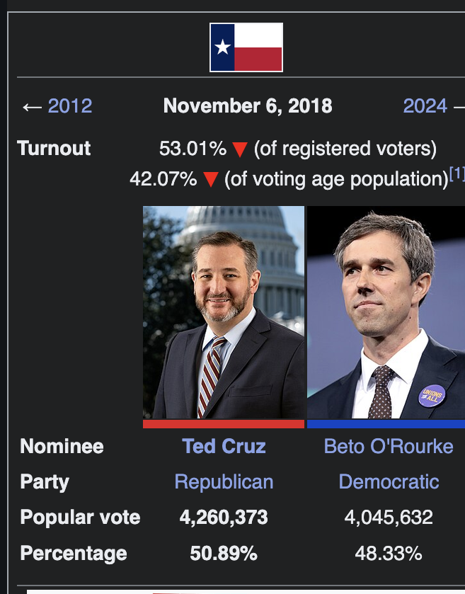Screen dimensions: 465x594
Task: Open Beto O'Rourke portrait photo
Action: [x=386, y=312]
